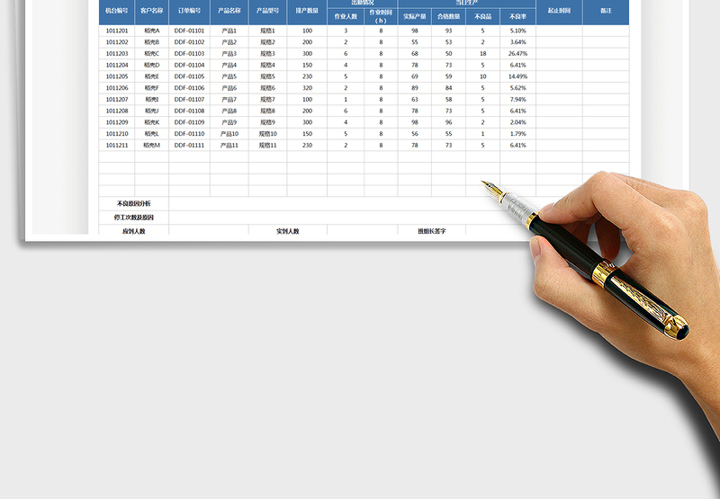
Task: Select the 不良率 sub-header
Action: coord(518,16)
